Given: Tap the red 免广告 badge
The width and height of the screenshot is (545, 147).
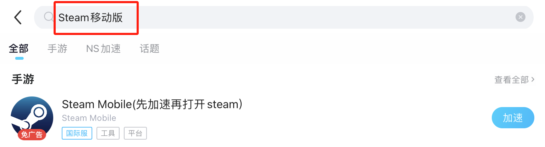Looking at the screenshot, I should pos(32,134).
